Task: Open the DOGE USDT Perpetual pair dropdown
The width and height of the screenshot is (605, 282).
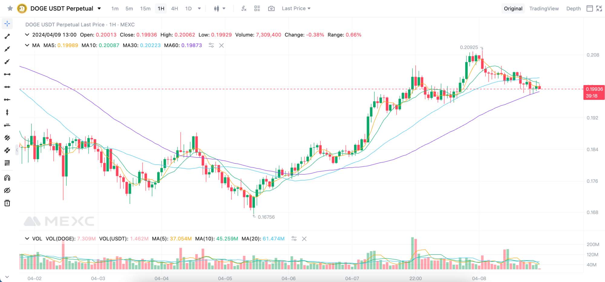Action: tap(99, 8)
